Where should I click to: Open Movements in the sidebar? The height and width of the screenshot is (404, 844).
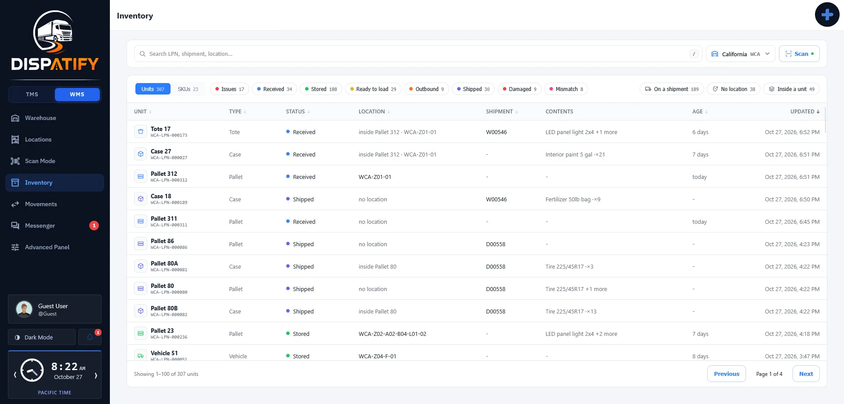(x=55, y=204)
